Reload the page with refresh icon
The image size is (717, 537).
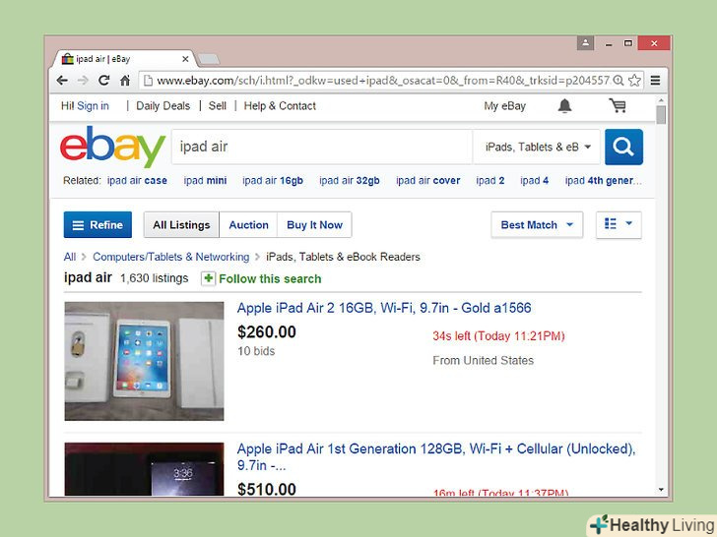[x=103, y=81]
